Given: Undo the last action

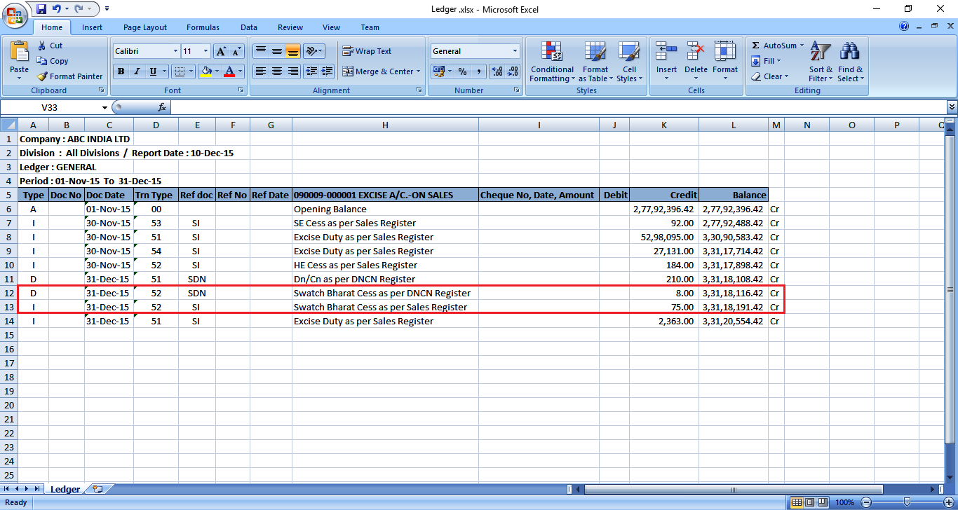Looking at the screenshot, I should click(57, 9).
